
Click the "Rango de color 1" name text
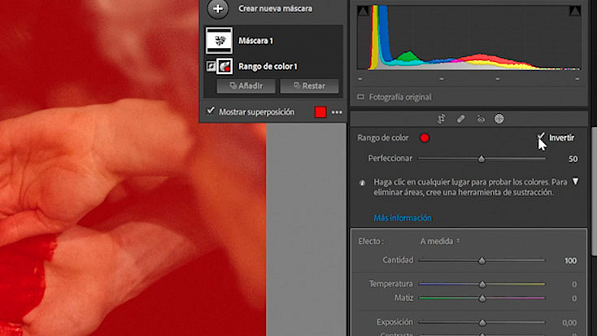point(268,66)
